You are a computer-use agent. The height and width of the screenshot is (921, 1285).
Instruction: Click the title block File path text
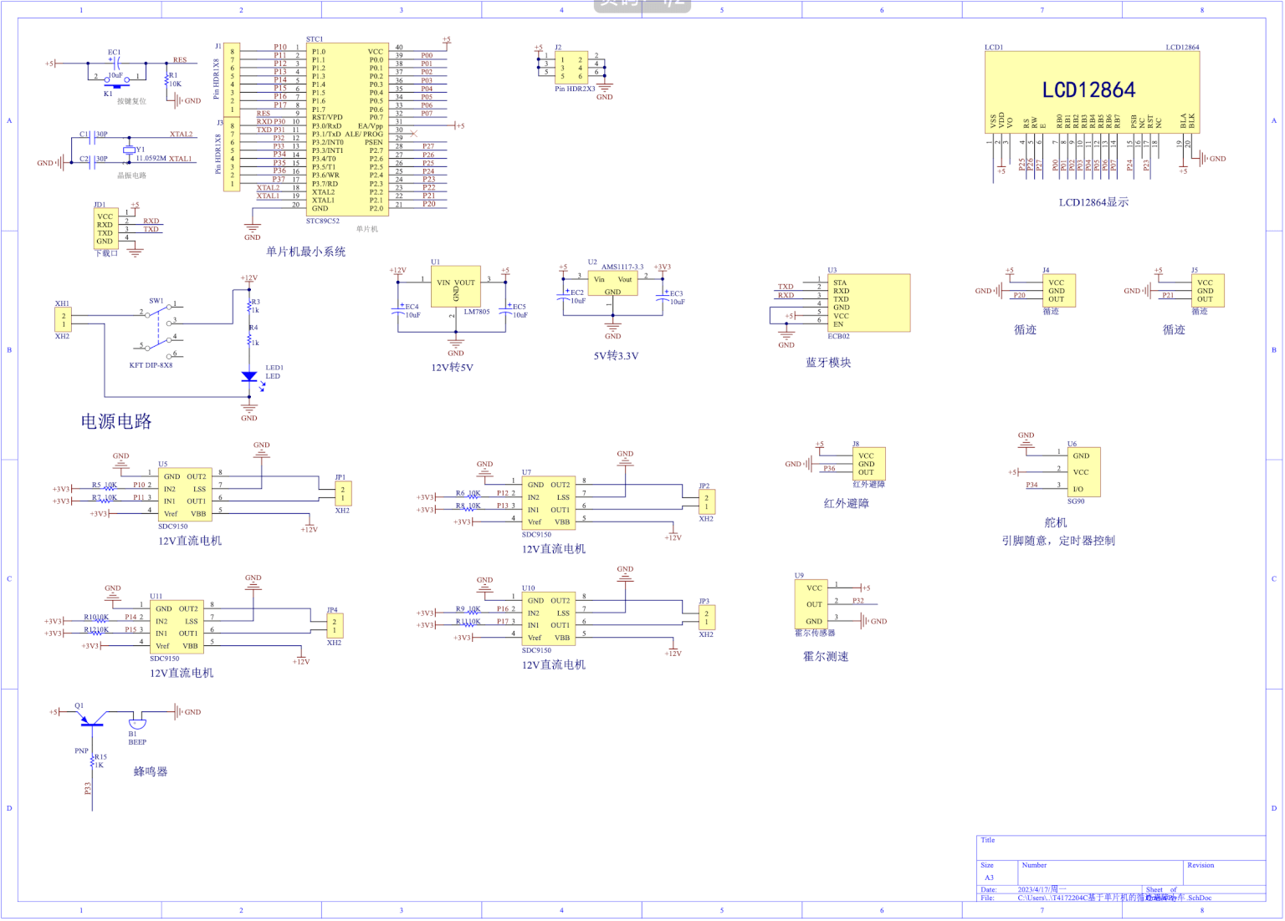tap(1114, 898)
